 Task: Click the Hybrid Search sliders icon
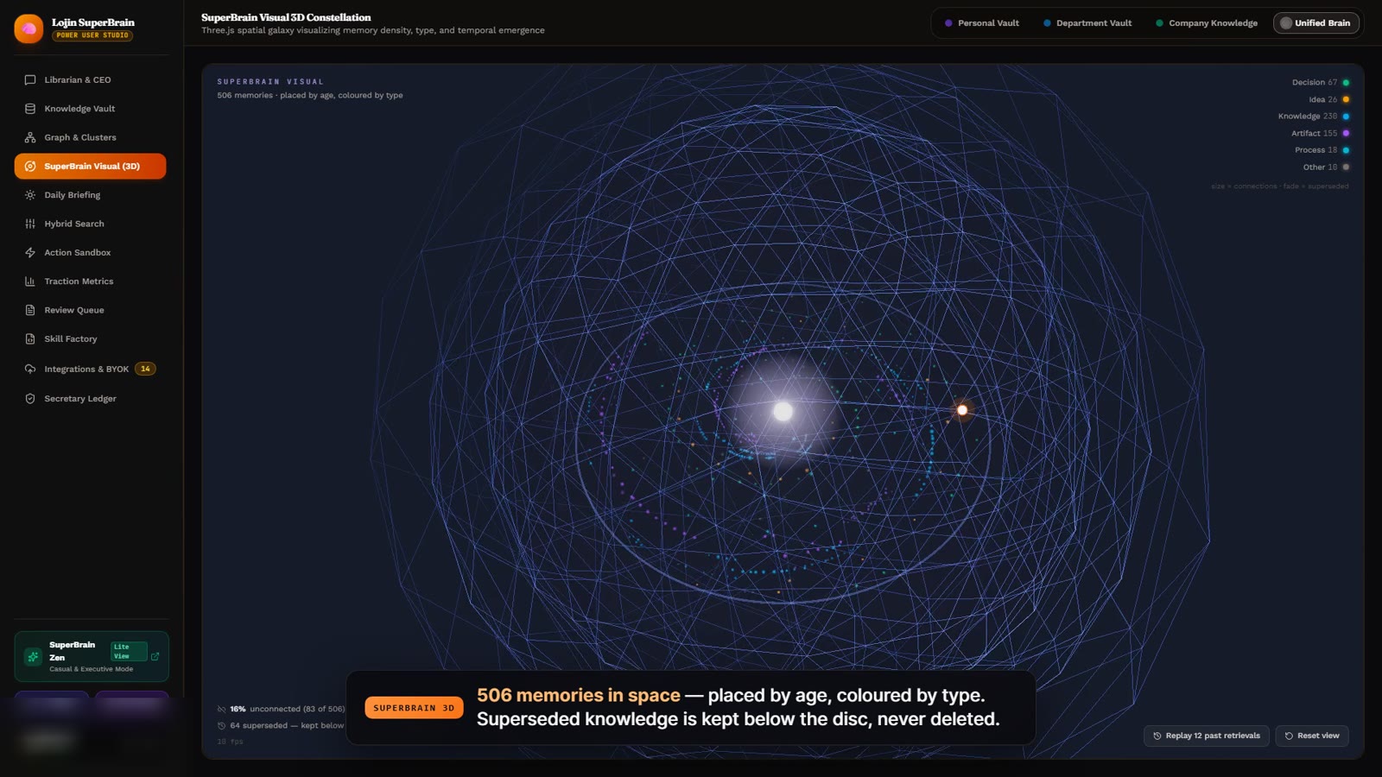click(30, 224)
